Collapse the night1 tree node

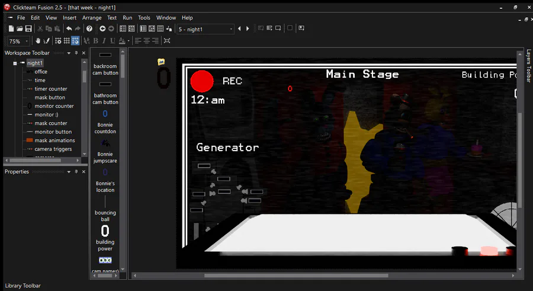15,63
